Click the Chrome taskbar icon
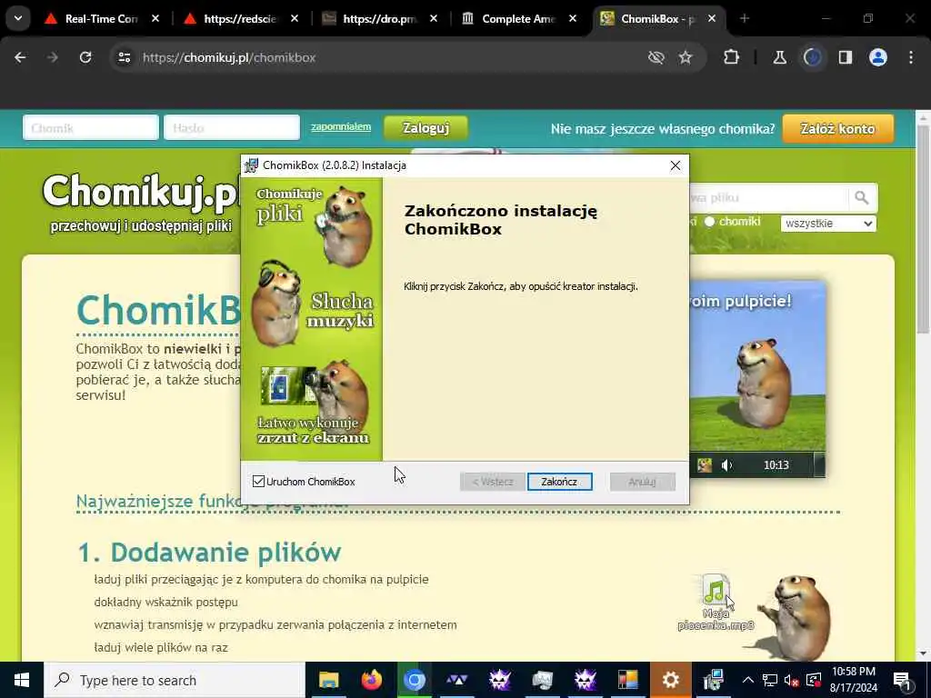 415,680
